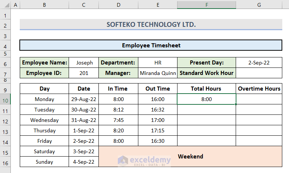Select column E header
The image size is (289, 173).
[158, 5]
